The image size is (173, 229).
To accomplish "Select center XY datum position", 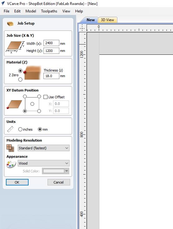I will tap(32, 104).
